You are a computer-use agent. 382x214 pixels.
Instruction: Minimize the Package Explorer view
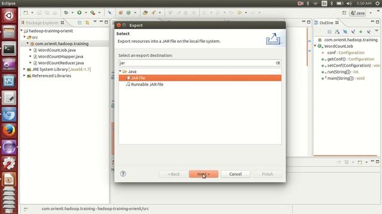tap(101, 22)
